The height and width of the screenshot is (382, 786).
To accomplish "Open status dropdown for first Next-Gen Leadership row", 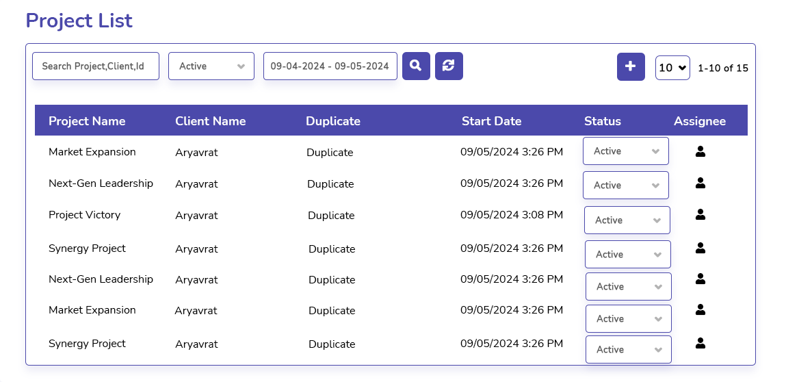I will tap(626, 185).
